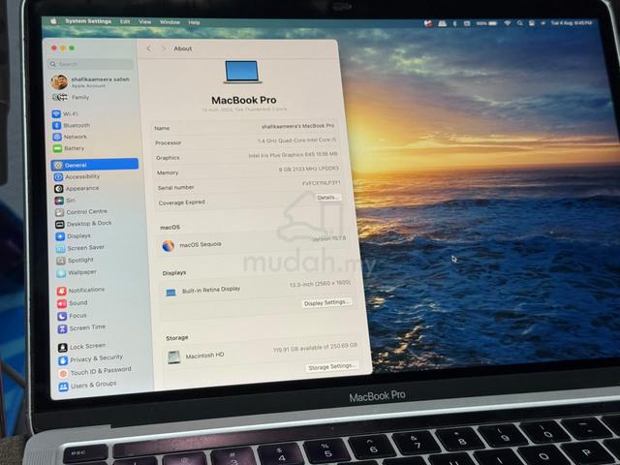Image resolution: width=620 pixels, height=465 pixels.
Task: Open the Apple menu
Action: (x=53, y=21)
